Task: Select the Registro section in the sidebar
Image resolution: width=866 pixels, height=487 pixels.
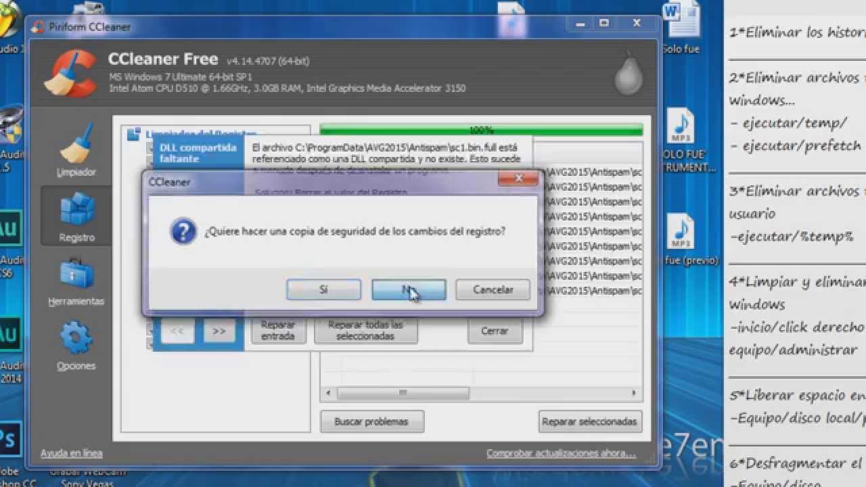Action: pos(76,216)
